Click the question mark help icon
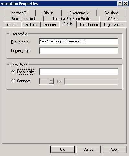This screenshot has height=156, width=129. point(120,4)
